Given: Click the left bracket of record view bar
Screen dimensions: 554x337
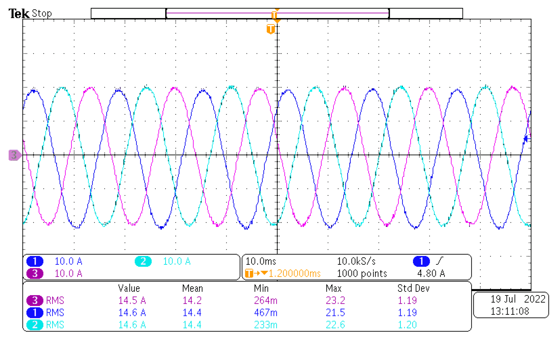Looking at the screenshot, I should tap(166, 13).
